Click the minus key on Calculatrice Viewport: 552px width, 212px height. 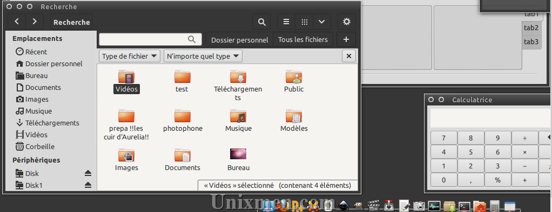point(525,166)
